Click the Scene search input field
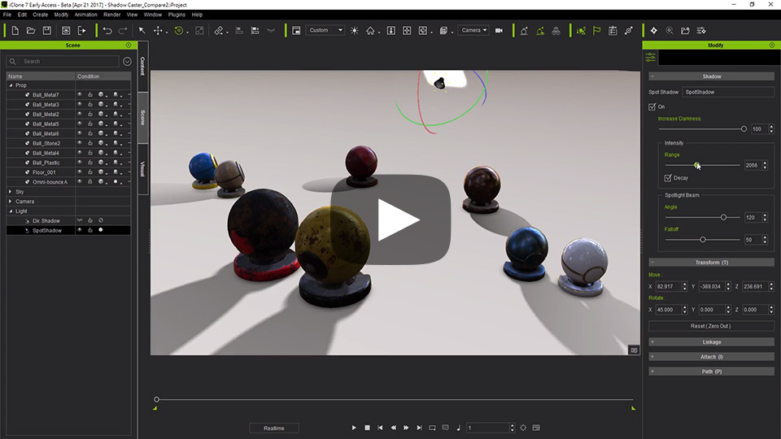 pos(70,61)
